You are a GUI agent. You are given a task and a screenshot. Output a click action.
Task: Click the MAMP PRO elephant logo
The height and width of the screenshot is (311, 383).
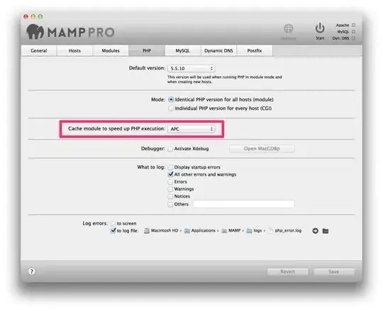35,32
